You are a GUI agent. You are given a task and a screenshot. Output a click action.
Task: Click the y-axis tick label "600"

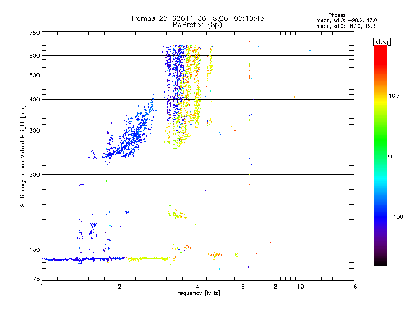34,56
